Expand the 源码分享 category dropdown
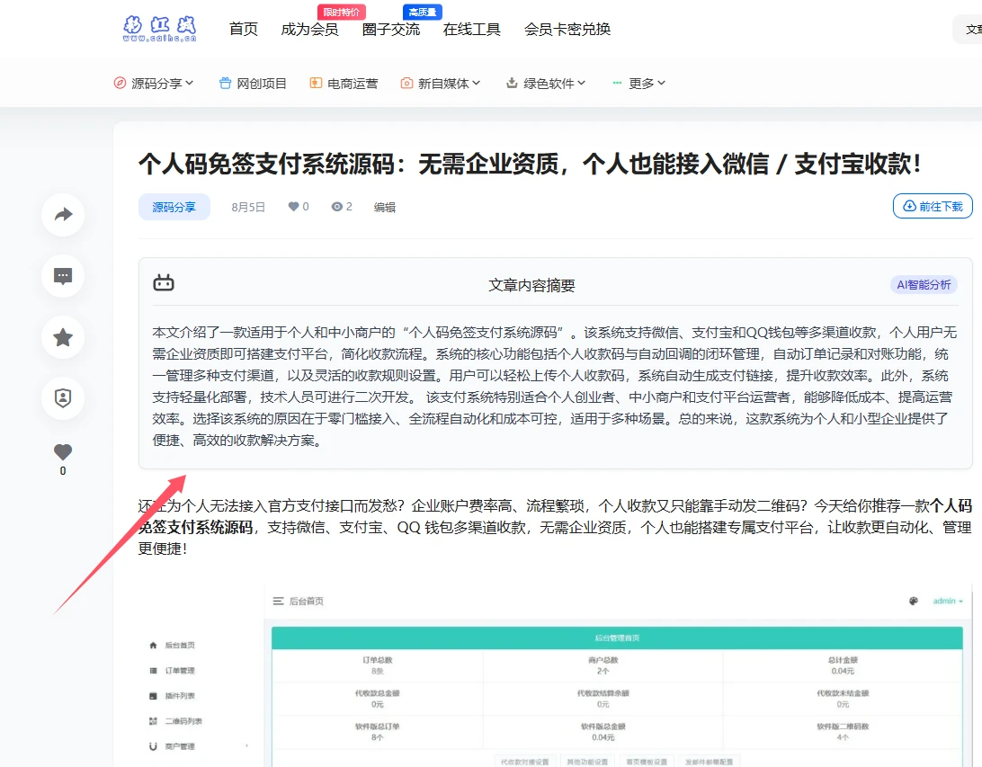982x767 pixels. [x=162, y=84]
